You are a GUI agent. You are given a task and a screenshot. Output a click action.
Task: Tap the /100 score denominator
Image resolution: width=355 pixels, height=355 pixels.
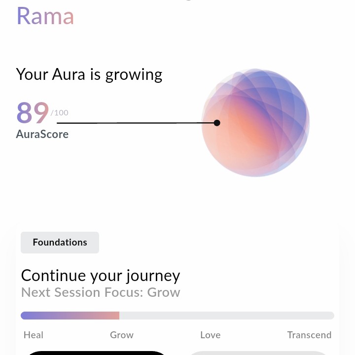coord(60,113)
